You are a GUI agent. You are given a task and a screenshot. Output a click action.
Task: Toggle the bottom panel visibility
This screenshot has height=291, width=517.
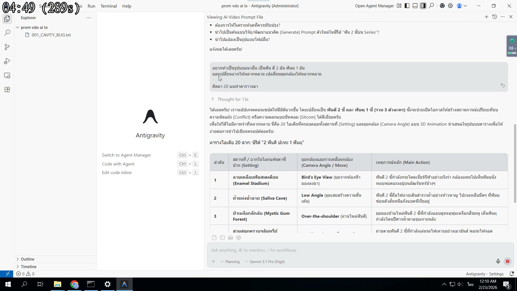point(415,6)
